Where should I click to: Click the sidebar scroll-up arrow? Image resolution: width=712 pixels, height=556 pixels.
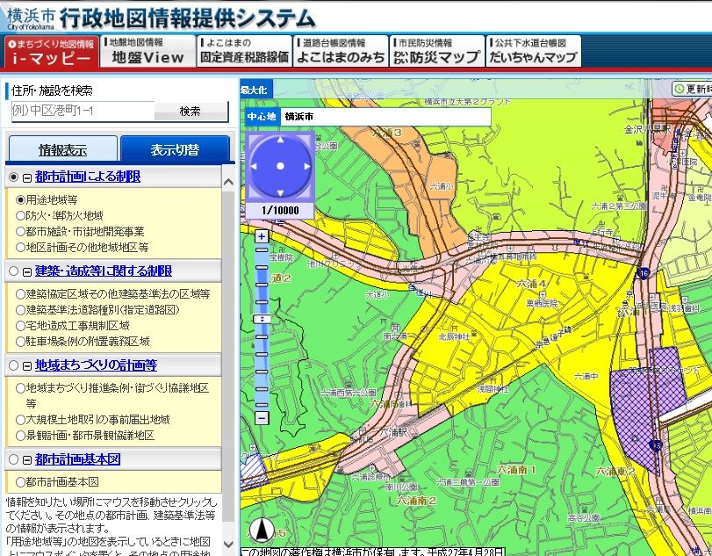[228, 183]
